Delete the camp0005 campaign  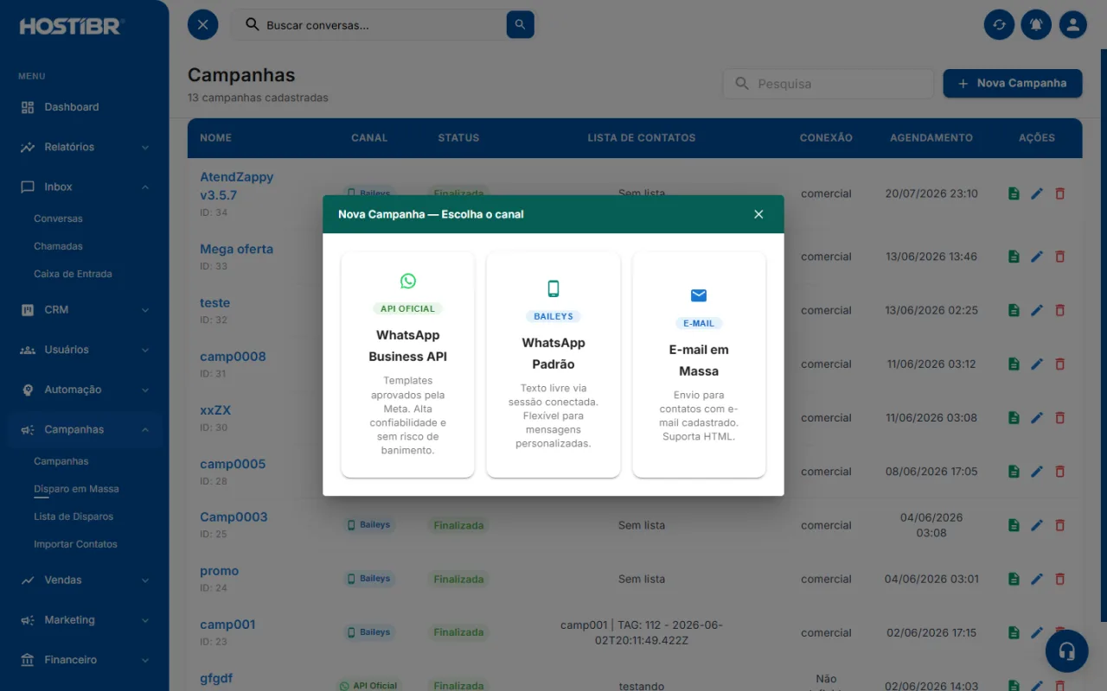[x=1060, y=472]
